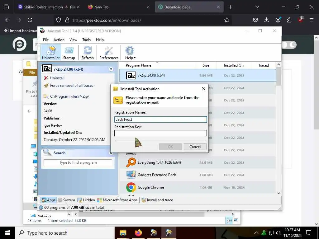
Task: Sort by Installed On column header
Action: tap(234, 65)
